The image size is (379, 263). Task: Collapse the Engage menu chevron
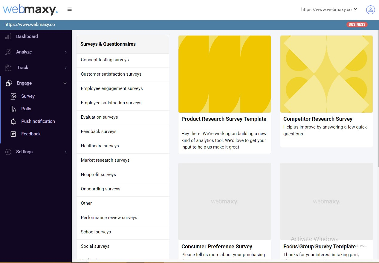pos(65,83)
